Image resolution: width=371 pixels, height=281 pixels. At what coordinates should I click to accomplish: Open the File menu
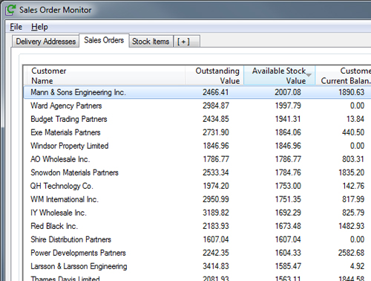click(16, 27)
